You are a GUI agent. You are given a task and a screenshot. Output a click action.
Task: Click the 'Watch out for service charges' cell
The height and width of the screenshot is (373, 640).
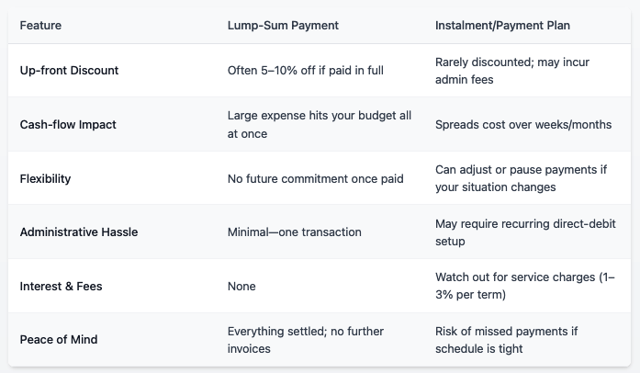pyautogui.click(x=525, y=286)
